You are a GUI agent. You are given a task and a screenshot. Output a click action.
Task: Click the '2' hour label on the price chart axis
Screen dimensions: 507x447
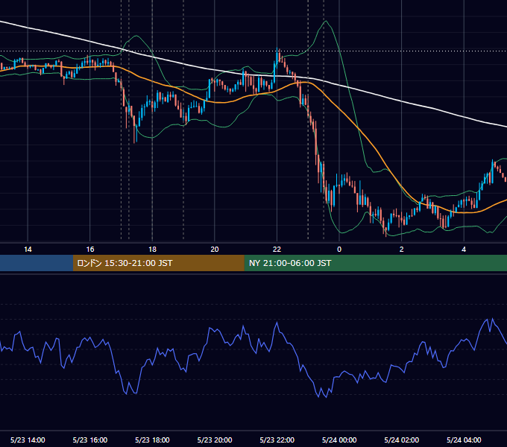402,250
